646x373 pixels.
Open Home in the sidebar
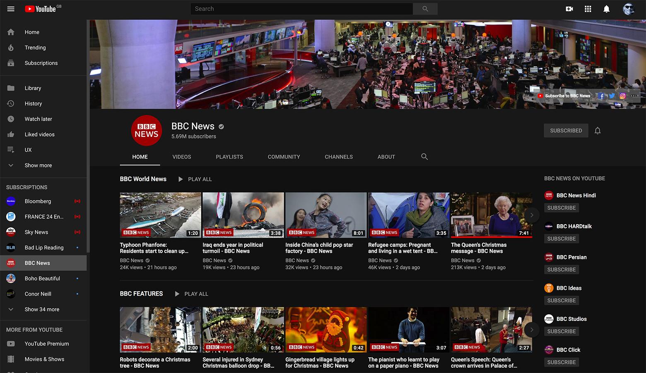[43, 32]
